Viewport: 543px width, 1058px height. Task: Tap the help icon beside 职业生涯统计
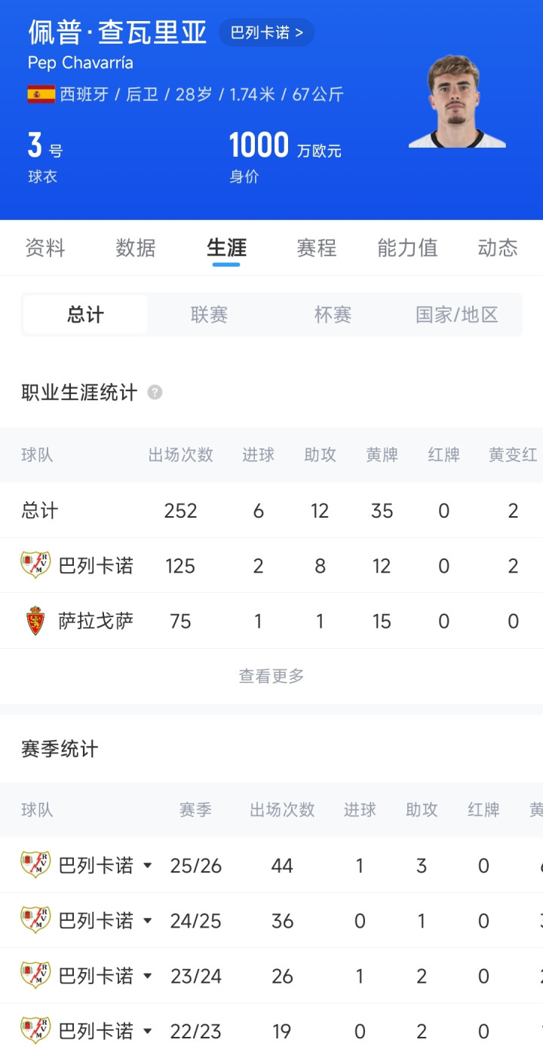pos(155,393)
